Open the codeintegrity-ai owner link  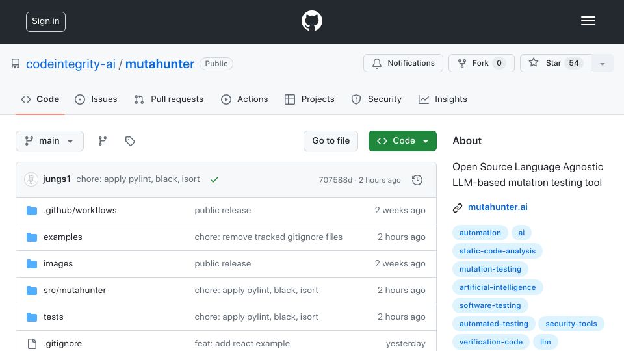tap(71, 64)
